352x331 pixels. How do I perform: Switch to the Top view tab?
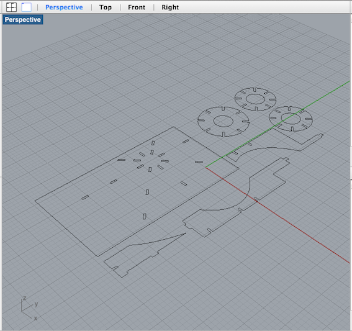[106, 7]
